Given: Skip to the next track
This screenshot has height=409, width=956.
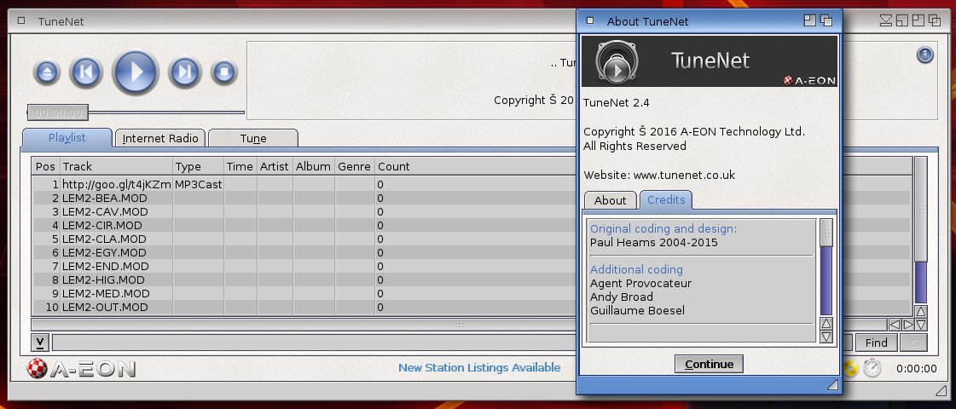Looking at the screenshot, I should click(x=185, y=72).
